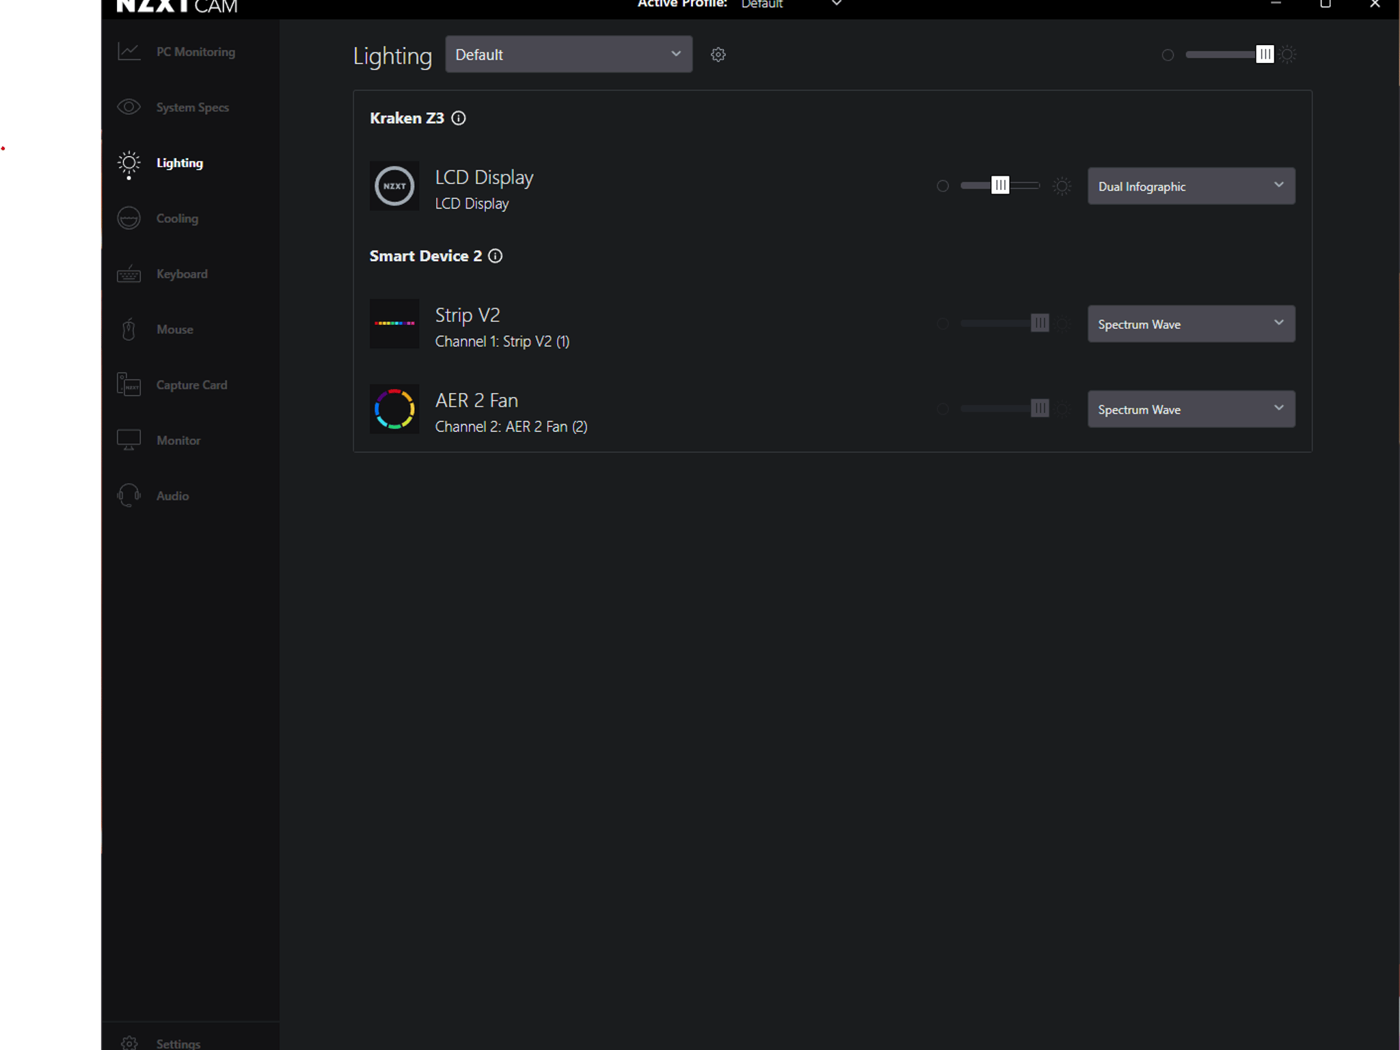Click the NZXT CAM logo

coord(177,6)
